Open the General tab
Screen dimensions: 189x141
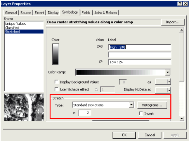pyautogui.click(x=11, y=13)
